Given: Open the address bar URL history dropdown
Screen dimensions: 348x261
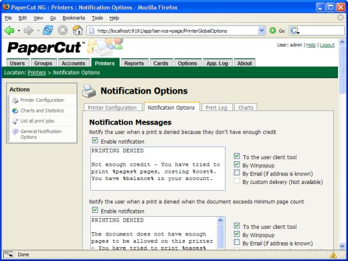Looking at the screenshot, I should click(262, 31).
